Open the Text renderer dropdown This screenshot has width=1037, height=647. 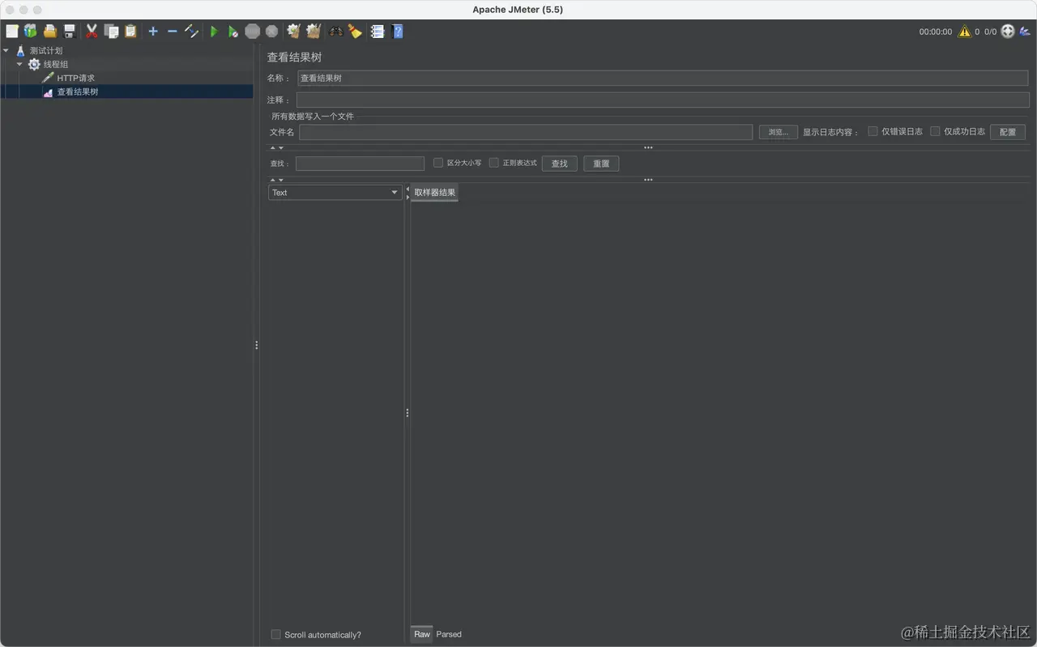[335, 192]
